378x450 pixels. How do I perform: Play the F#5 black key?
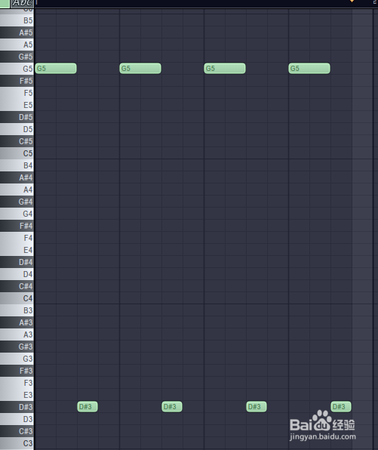click(x=17, y=81)
